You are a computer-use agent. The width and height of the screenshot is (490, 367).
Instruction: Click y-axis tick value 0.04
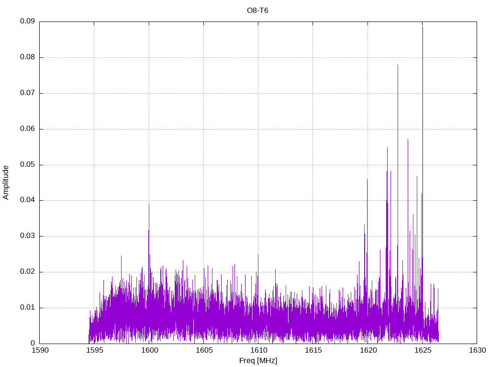[27, 200]
